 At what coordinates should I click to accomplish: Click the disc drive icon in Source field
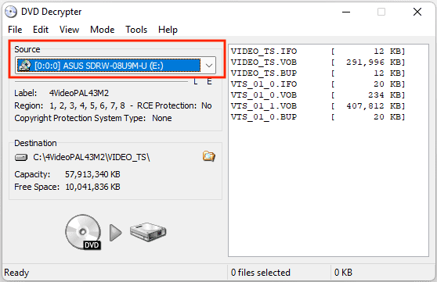(x=25, y=66)
